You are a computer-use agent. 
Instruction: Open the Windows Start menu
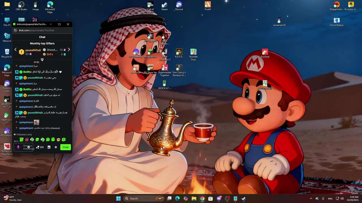(118, 198)
